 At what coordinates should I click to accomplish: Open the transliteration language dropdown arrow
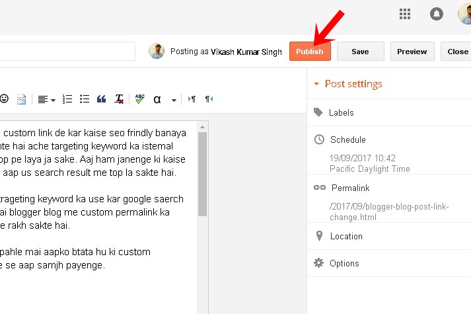click(x=174, y=100)
